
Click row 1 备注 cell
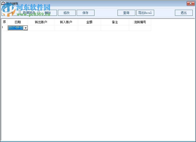(x=115, y=28)
